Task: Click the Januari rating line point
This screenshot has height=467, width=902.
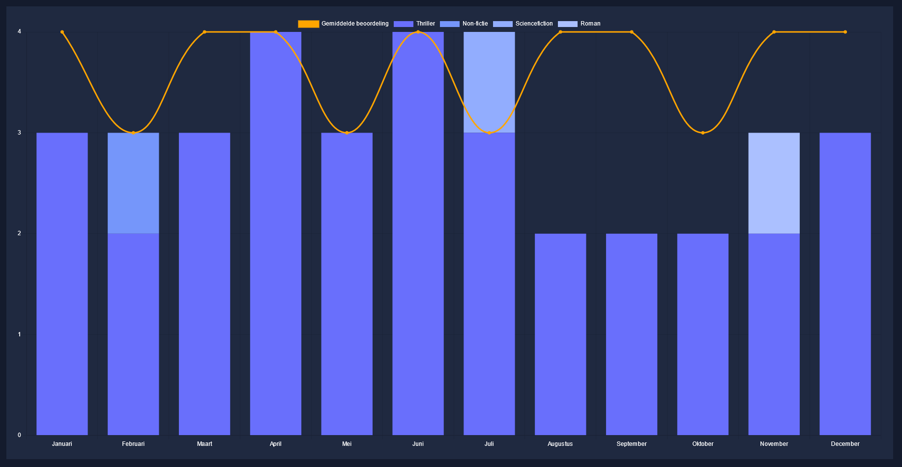Action: pyautogui.click(x=62, y=32)
